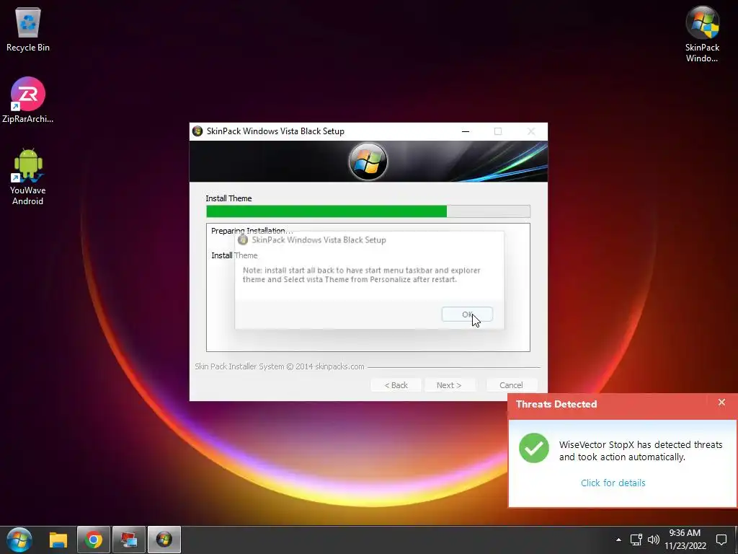
Task: Click OK in the note dialog
Action: [x=467, y=315]
